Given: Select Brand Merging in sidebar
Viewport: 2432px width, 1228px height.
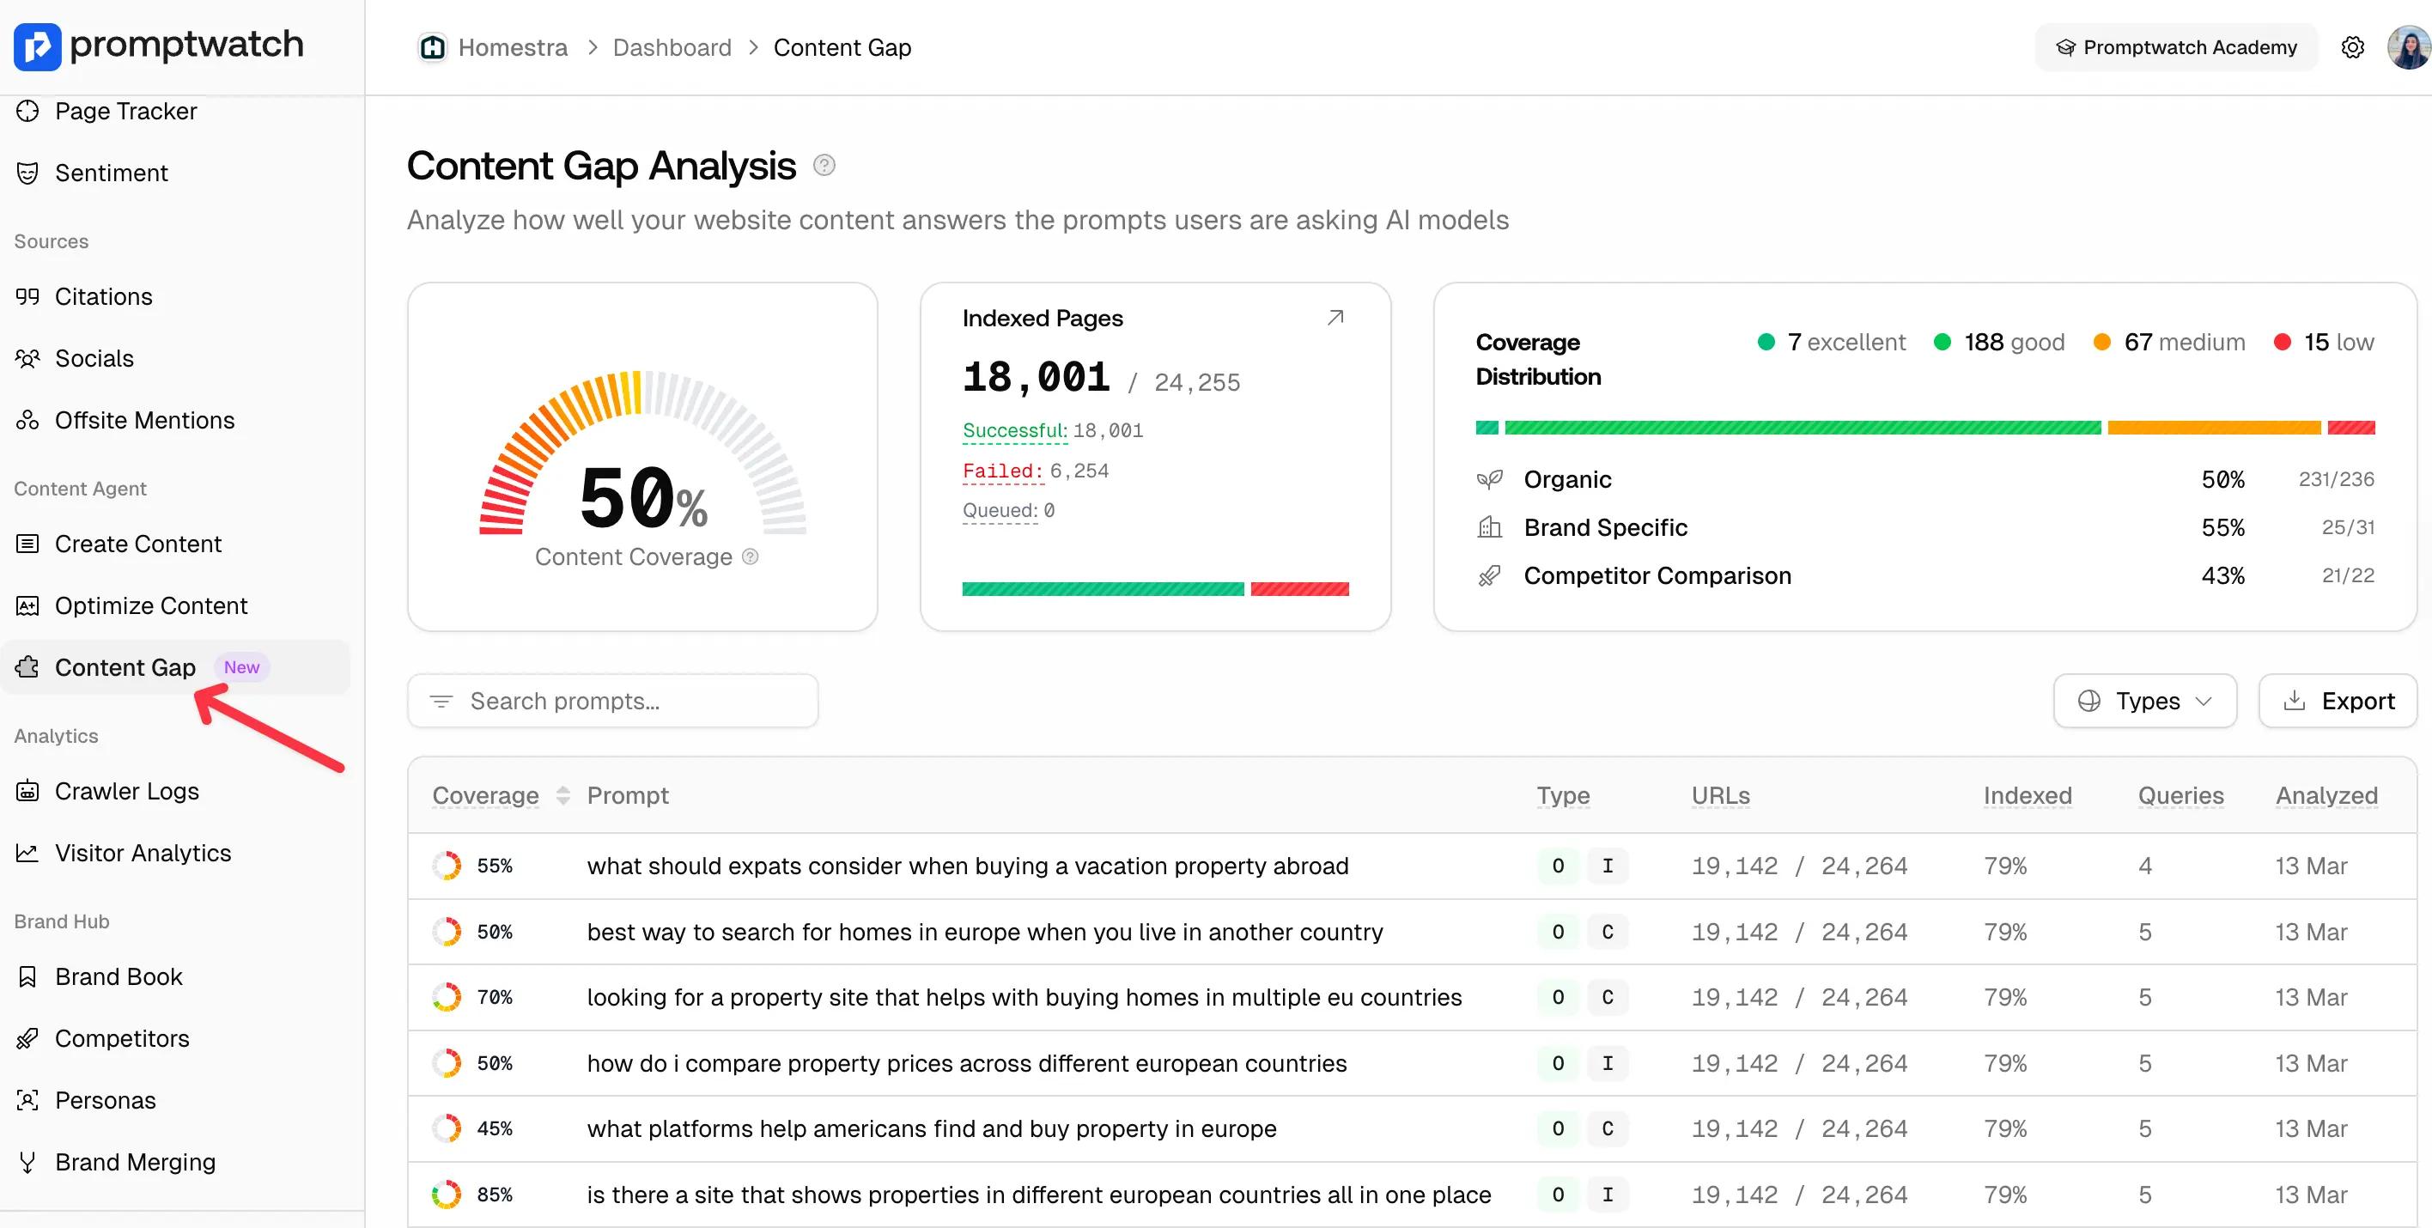Looking at the screenshot, I should (135, 1162).
